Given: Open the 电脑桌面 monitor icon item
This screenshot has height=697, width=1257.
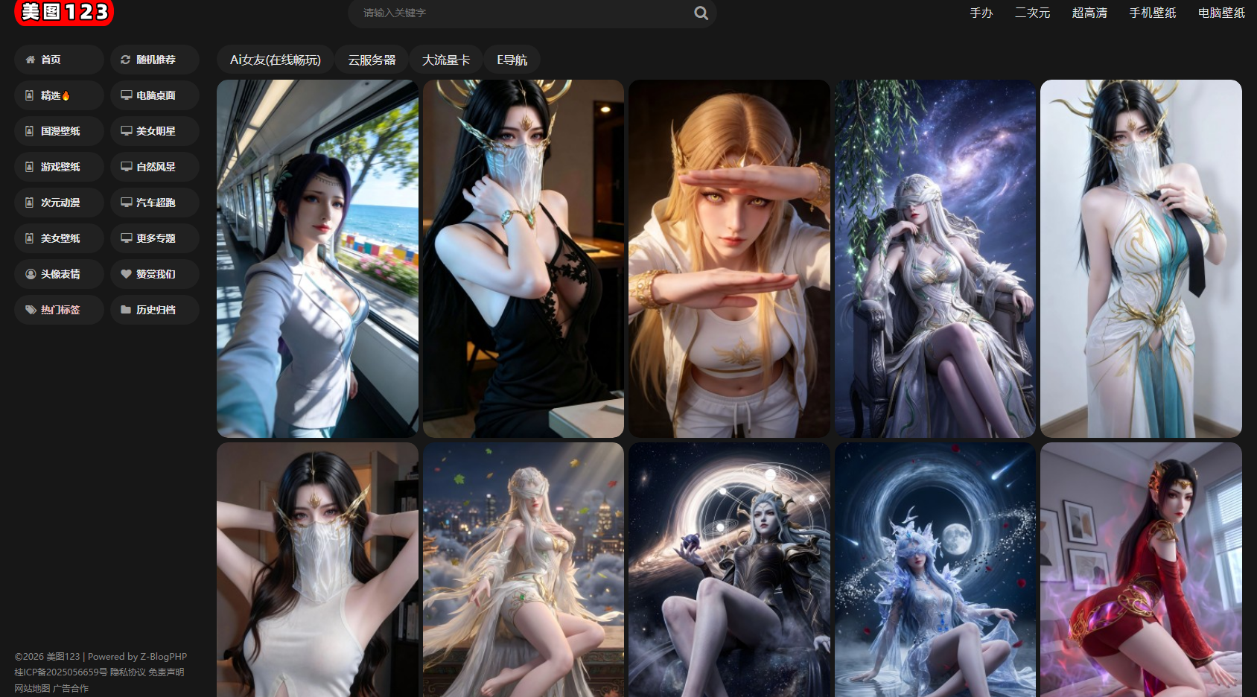Looking at the screenshot, I should point(155,95).
